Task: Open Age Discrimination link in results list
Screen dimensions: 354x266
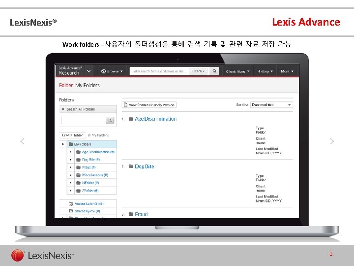Action: (x=155, y=119)
